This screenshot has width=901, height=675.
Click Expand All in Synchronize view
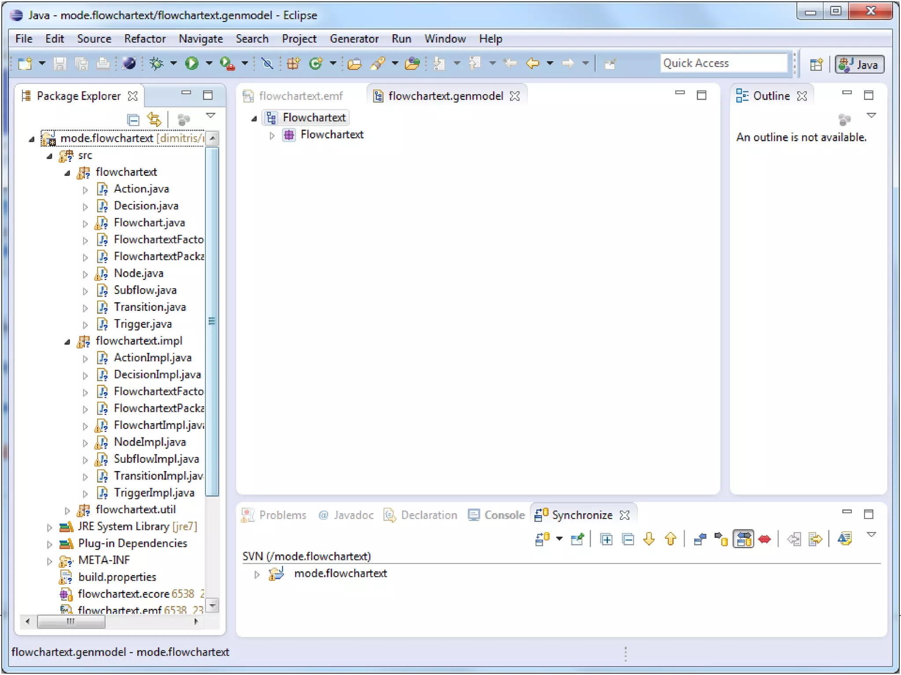tap(606, 539)
